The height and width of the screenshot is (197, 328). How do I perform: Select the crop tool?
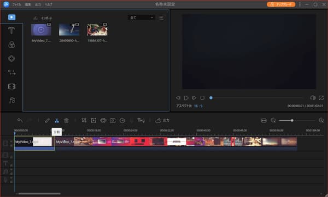[84, 120]
